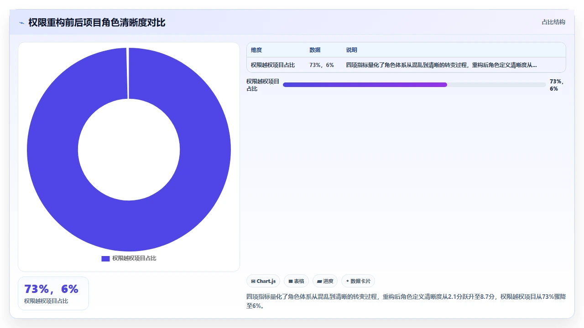This screenshot has width=584, height=328.
Task: Click the chart icon beside the title
Action: [x=21, y=23]
